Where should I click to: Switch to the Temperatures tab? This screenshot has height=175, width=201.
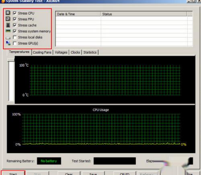pos(19,52)
